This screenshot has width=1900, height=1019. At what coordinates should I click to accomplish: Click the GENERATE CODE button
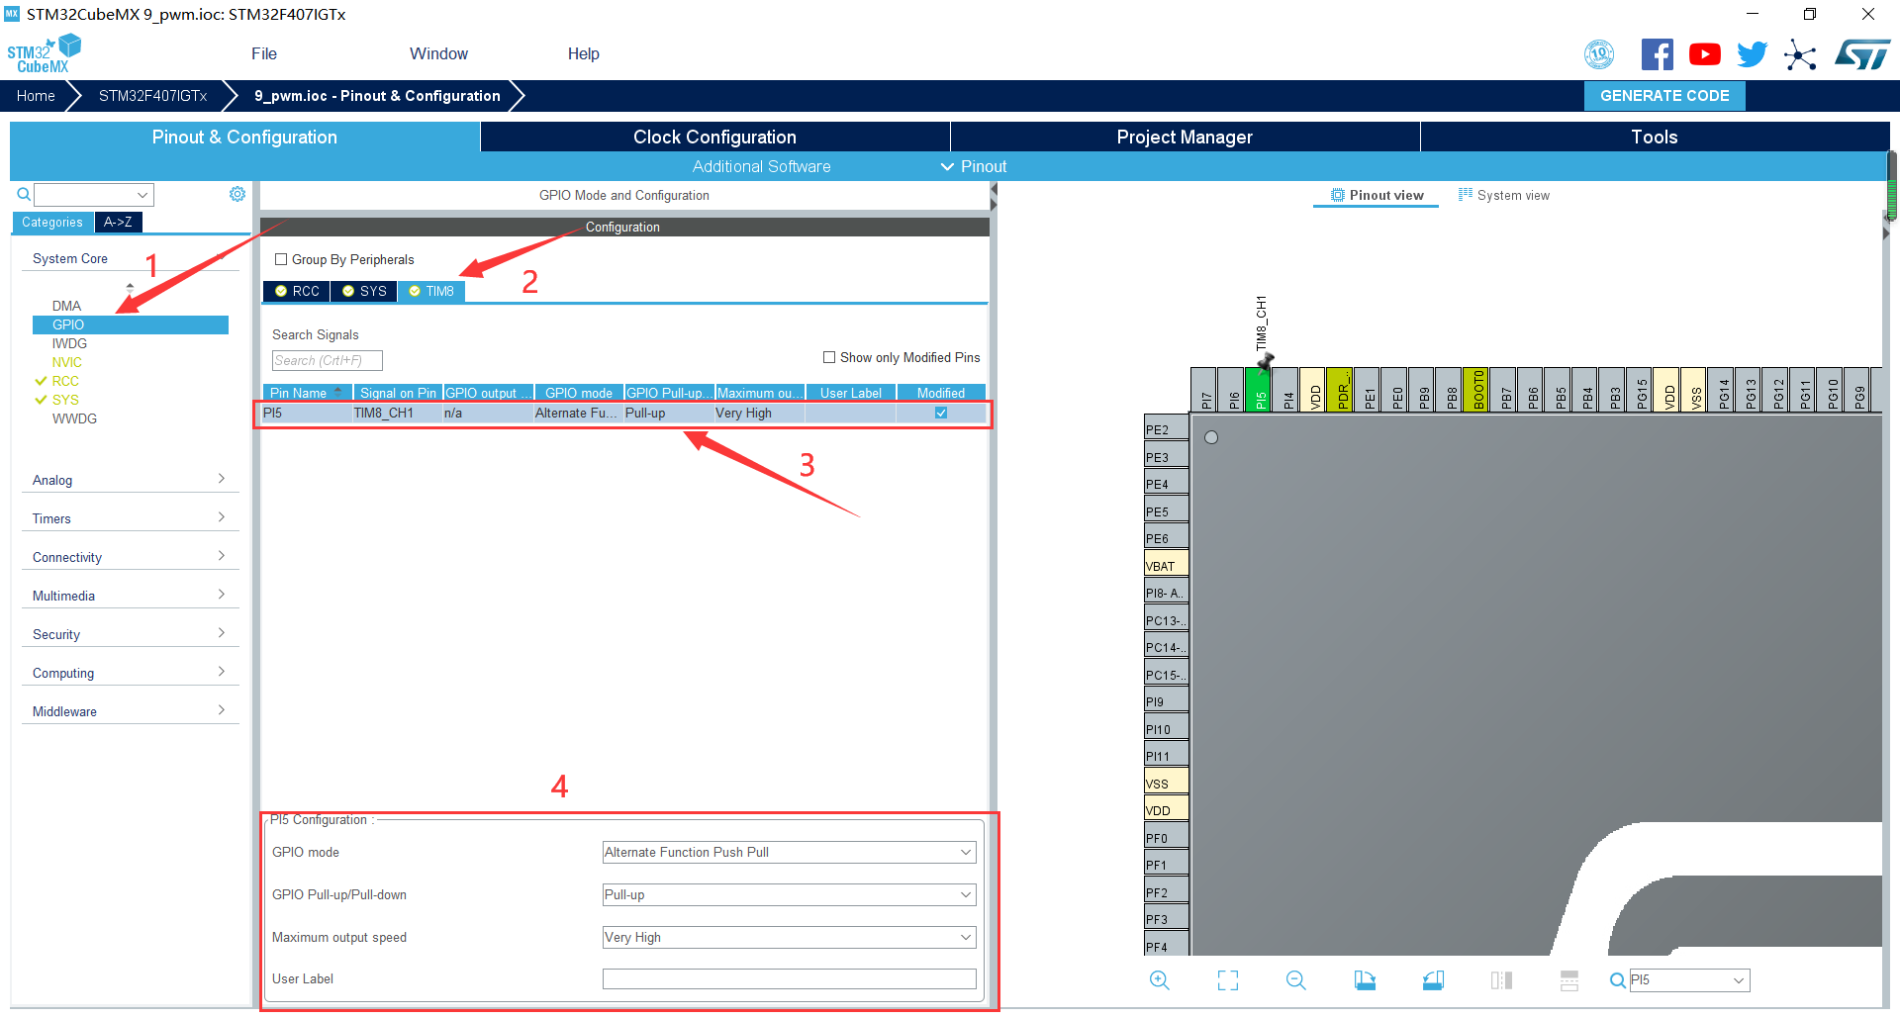click(x=1664, y=96)
